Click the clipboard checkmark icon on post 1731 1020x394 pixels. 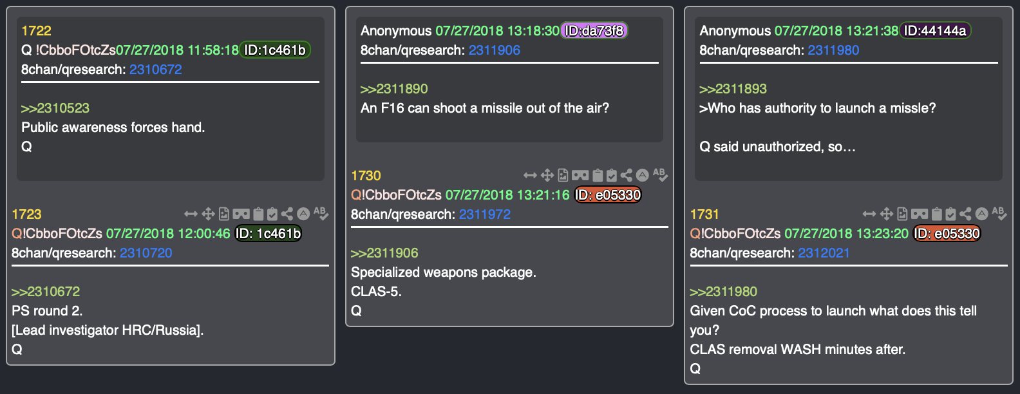tap(950, 214)
